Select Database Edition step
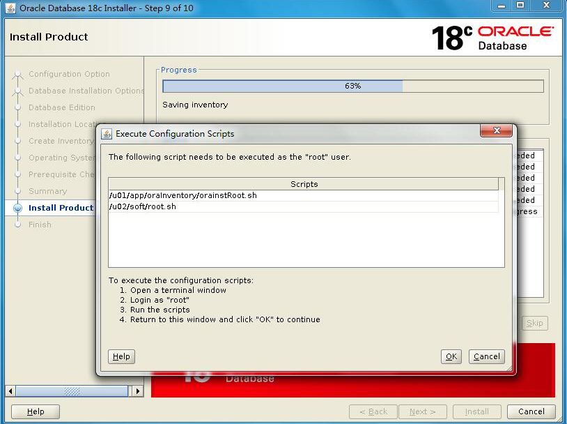 [62, 107]
